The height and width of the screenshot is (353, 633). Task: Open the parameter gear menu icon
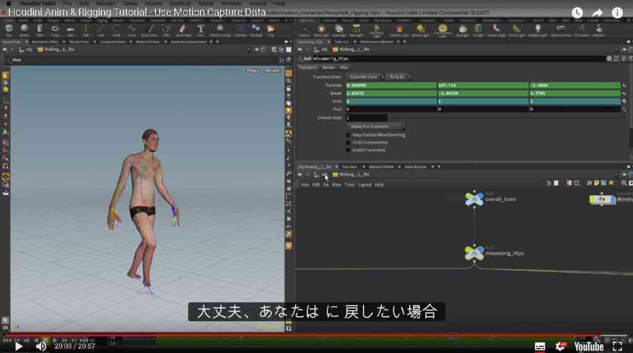(609, 59)
